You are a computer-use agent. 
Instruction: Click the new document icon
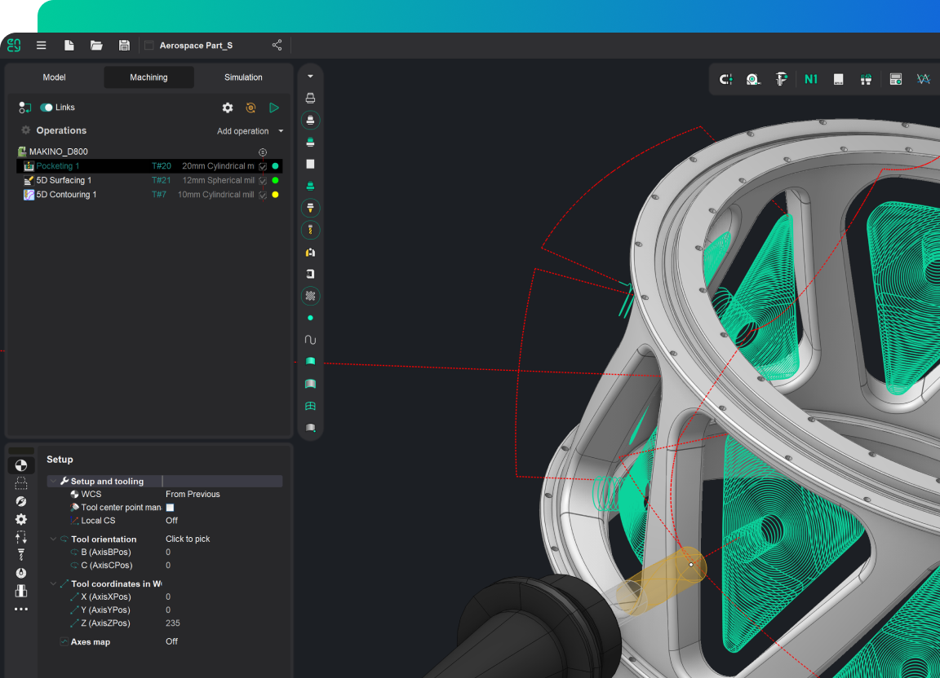click(x=69, y=46)
